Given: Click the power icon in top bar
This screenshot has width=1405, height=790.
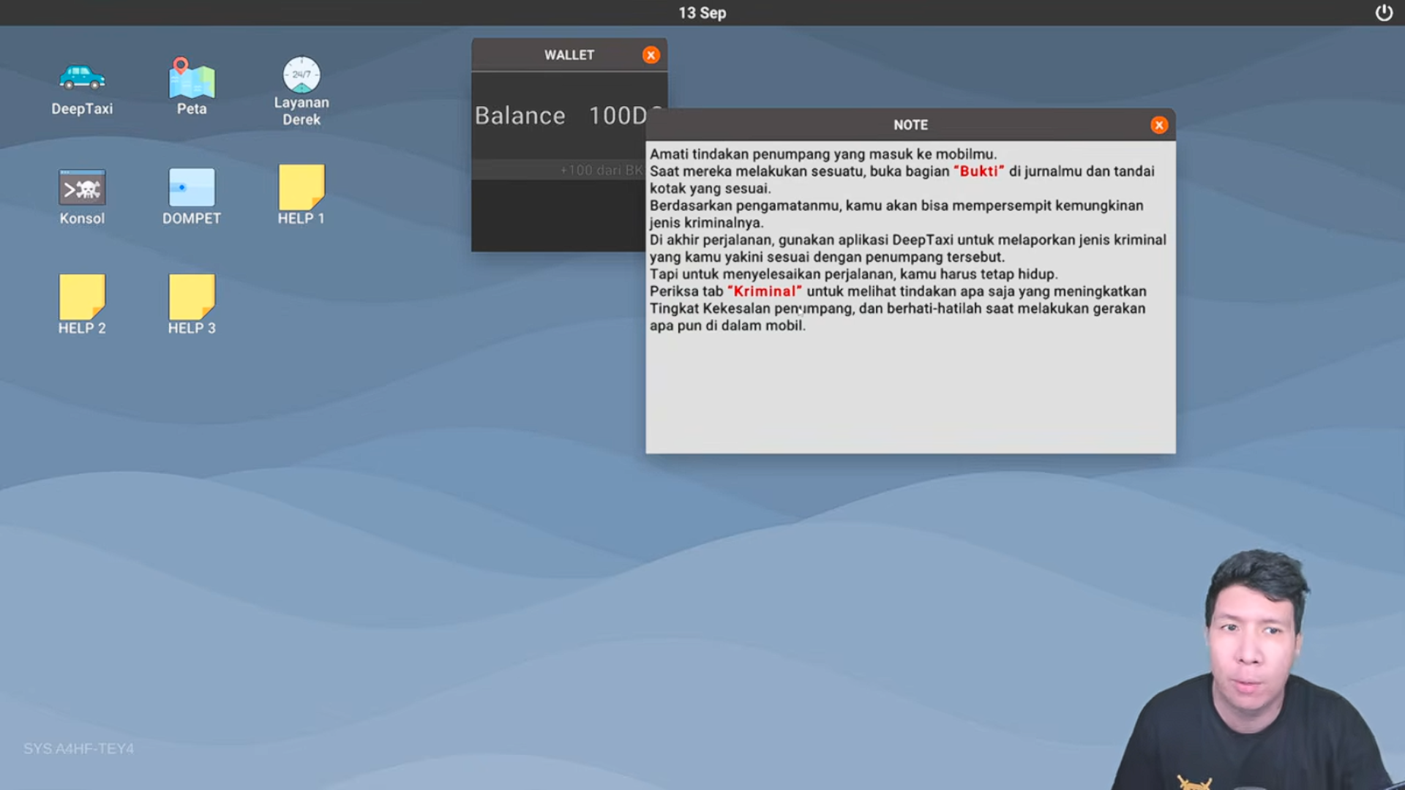Looking at the screenshot, I should click(1384, 12).
